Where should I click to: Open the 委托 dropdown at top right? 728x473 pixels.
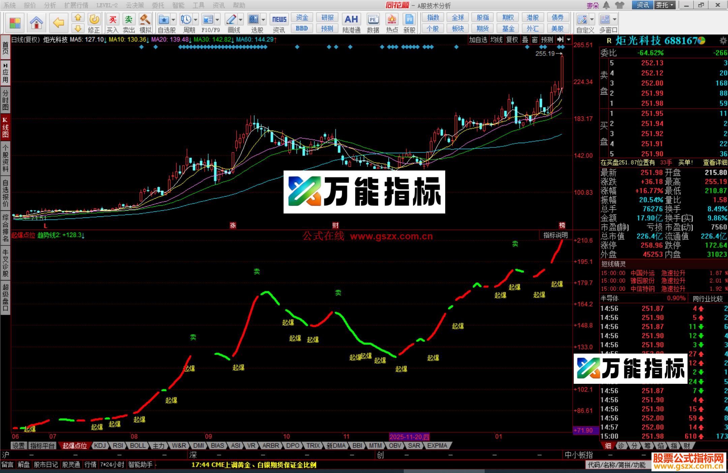pyautogui.click(x=666, y=5)
